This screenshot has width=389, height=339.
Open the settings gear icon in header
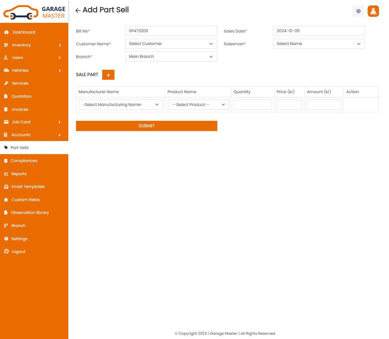(x=358, y=11)
